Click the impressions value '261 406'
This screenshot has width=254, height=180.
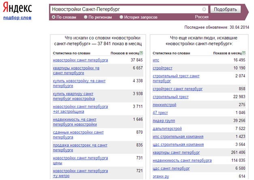238,152
